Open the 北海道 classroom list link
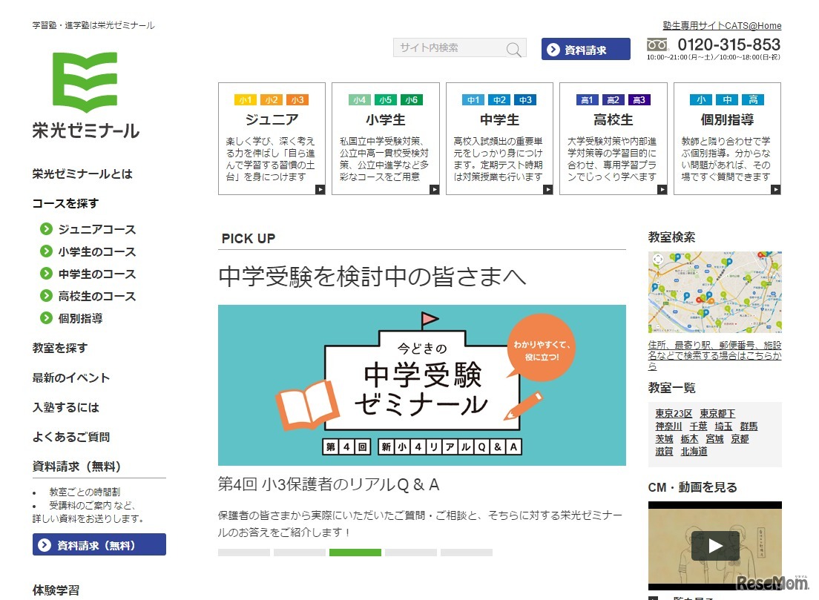Viewport: 819px width, 600px height. pyautogui.click(x=694, y=450)
